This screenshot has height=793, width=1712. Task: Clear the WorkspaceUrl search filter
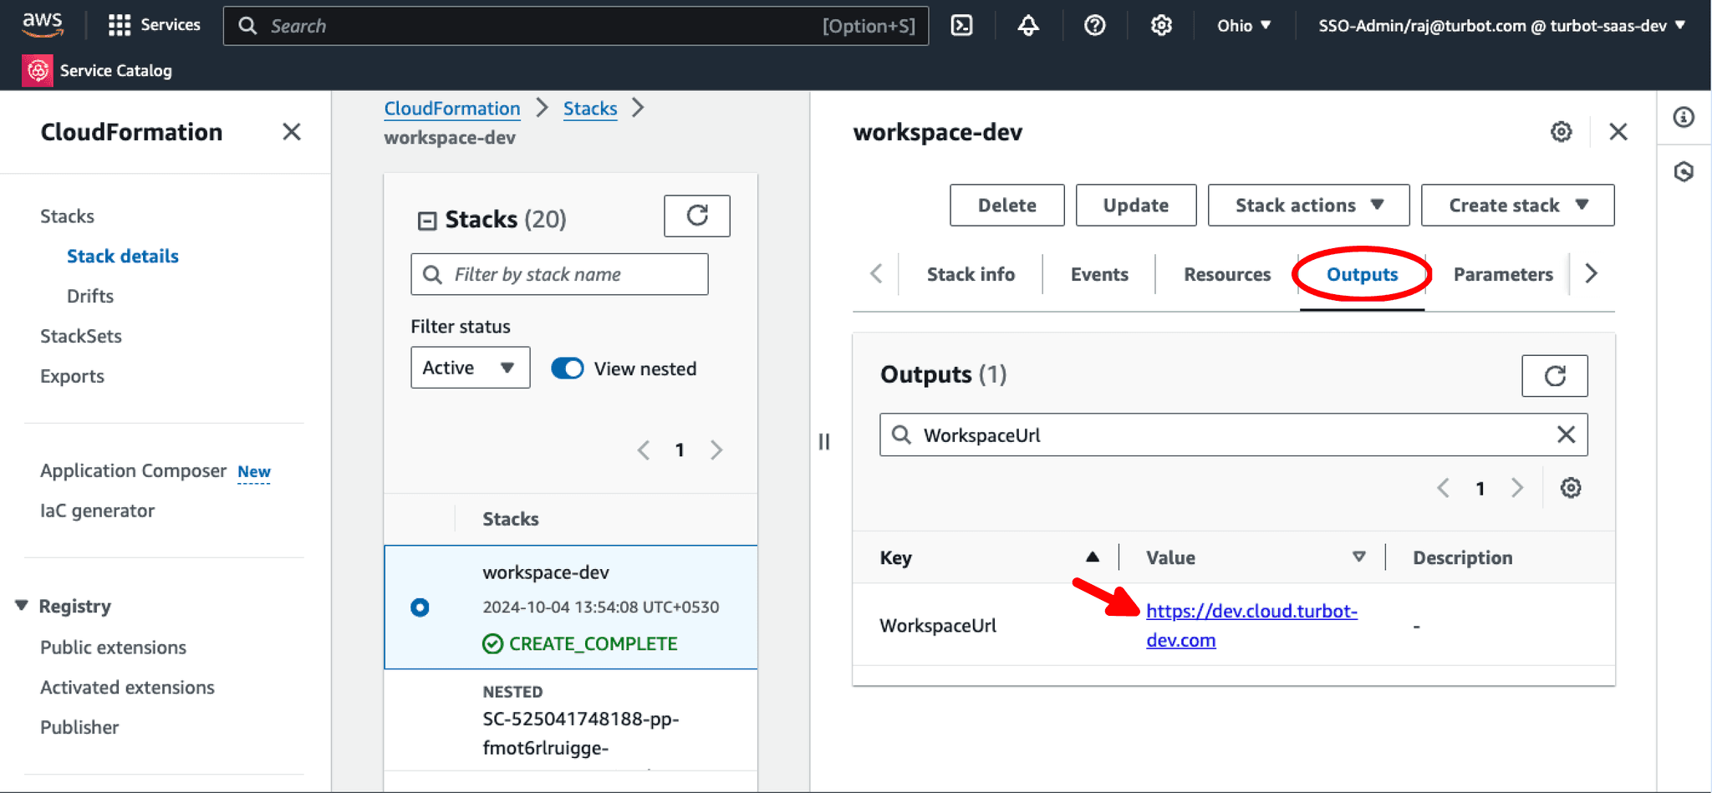pyautogui.click(x=1566, y=435)
